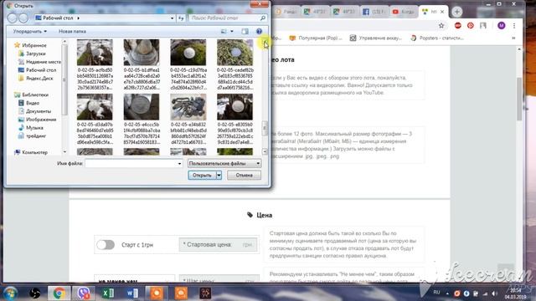
Task: Change view mode icon in dialog toolbar
Action: [224, 32]
